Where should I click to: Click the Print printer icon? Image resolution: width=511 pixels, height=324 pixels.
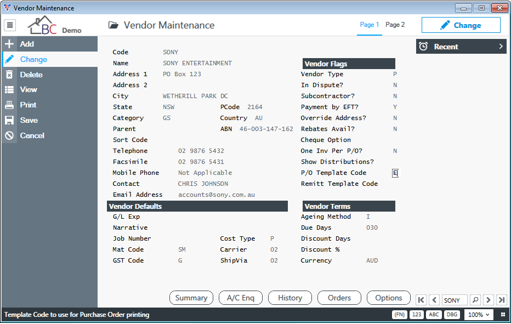(x=9, y=105)
